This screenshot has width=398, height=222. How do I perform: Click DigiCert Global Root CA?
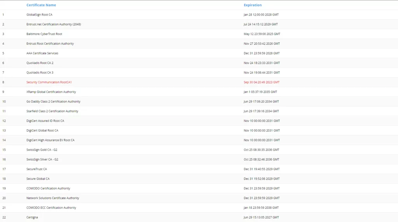(42, 131)
